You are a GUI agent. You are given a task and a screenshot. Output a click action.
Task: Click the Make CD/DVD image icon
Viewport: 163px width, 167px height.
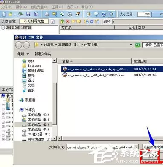coord(47,14)
